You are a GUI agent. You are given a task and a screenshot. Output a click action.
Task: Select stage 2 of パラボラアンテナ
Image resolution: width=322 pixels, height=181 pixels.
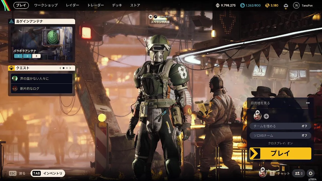coord(27,56)
